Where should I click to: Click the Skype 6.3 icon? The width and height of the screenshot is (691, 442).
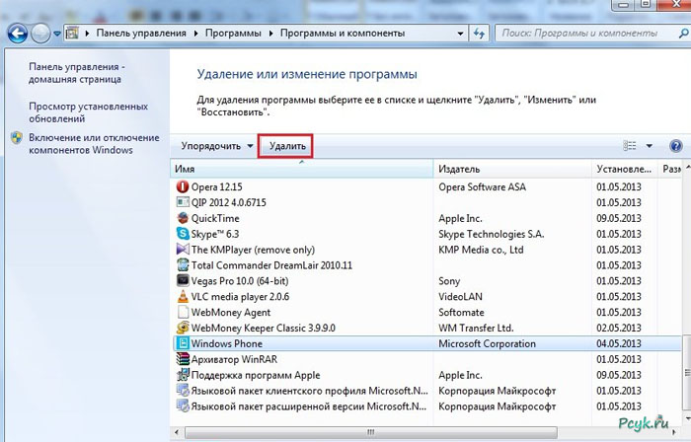pyautogui.click(x=183, y=234)
